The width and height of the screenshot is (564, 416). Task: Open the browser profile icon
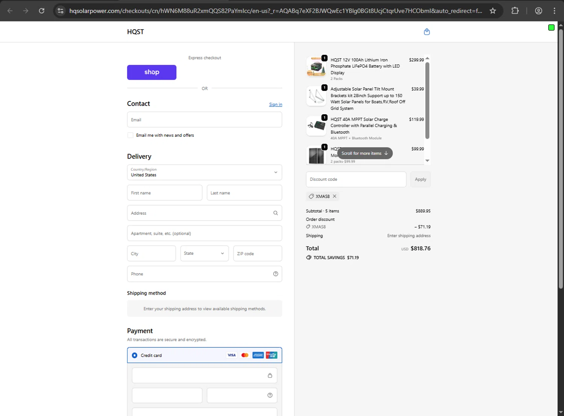538,11
